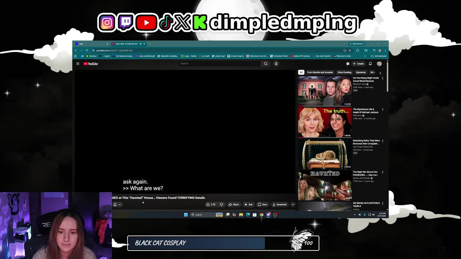Open more actions ellipsis under video

tap(293, 204)
